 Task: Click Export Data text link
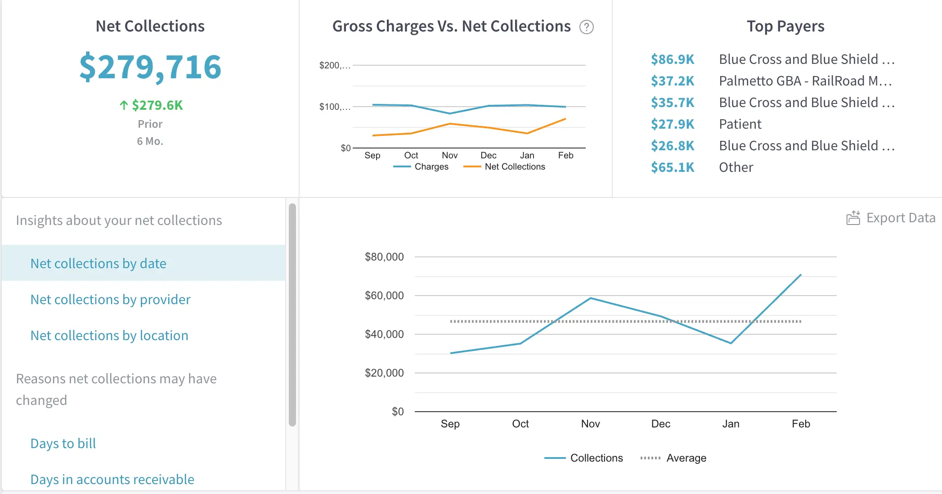pyautogui.click(x=901, y=218)
